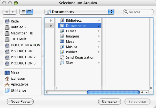Open the Documentos location popup menu
The height and width of the screenshot is (108, 156).
pos(79,12)
